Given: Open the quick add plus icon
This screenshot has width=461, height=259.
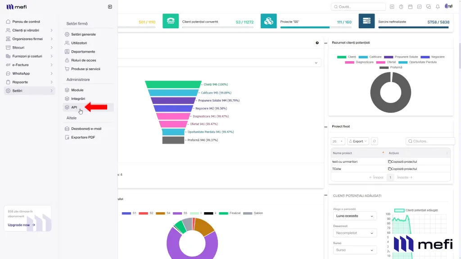Looking at the screenshot, I should coord(392,7).
